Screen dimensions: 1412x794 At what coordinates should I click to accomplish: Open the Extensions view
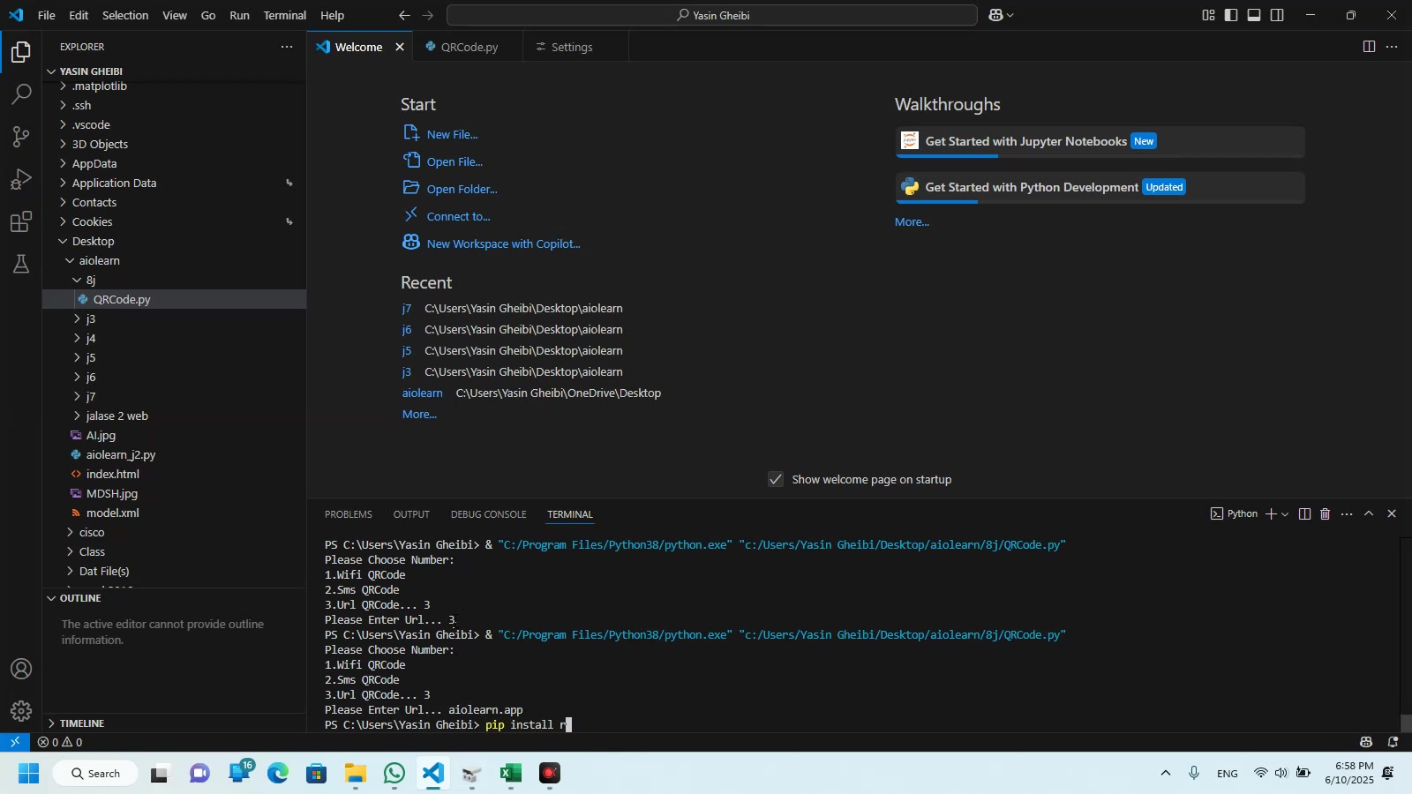pyautogui.click(x=21, y=222)
